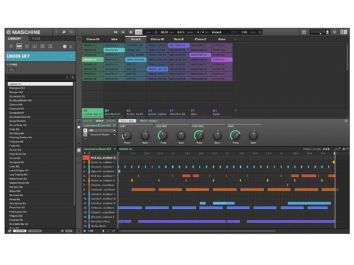Select the Effects file type icon in browser

click(42, 47)
